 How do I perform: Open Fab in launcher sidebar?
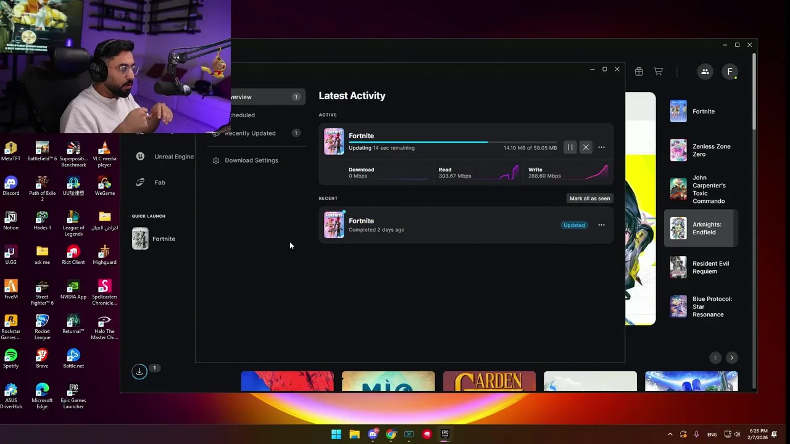pos(151,183)
